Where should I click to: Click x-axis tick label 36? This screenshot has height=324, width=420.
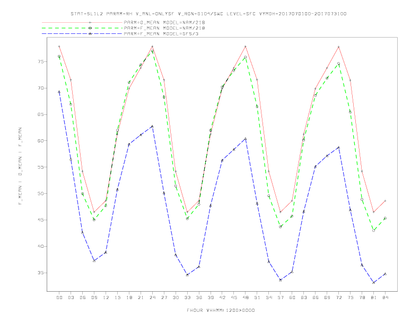(199, 298)
